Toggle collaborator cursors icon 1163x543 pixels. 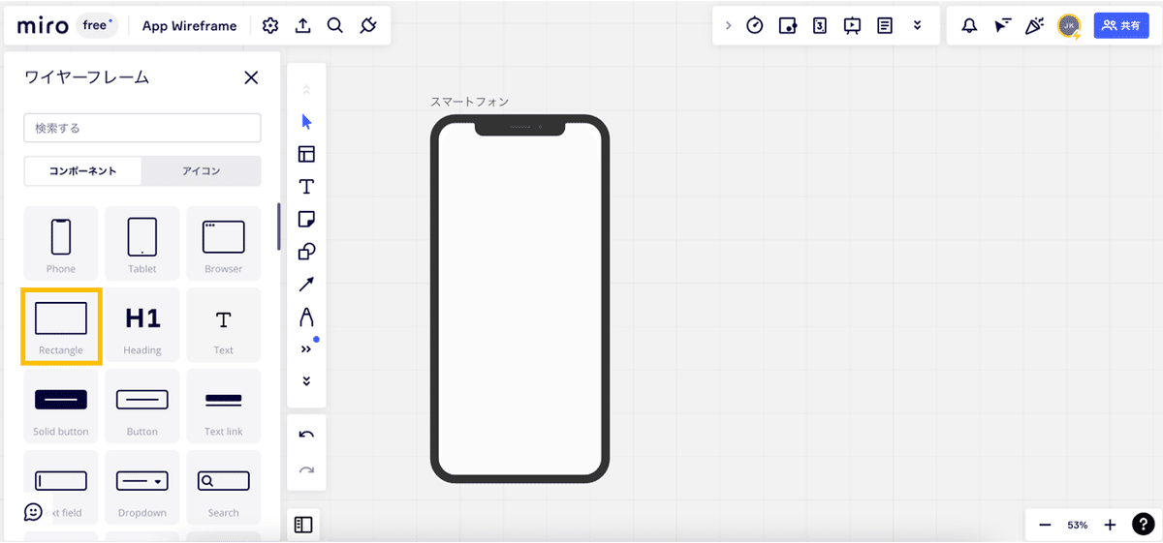click(x=1001, y=26)
